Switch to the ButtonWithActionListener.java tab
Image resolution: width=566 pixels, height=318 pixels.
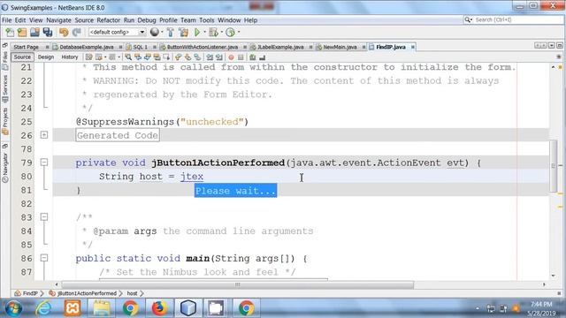[x=203, y=47]
